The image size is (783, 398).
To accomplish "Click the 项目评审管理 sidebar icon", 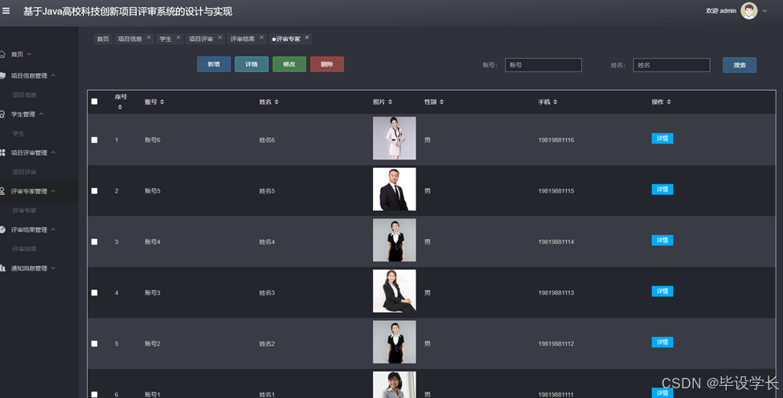I will click(2, 152).
